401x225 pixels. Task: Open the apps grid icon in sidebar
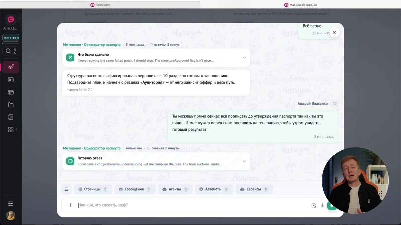click(x=11, y=130)
